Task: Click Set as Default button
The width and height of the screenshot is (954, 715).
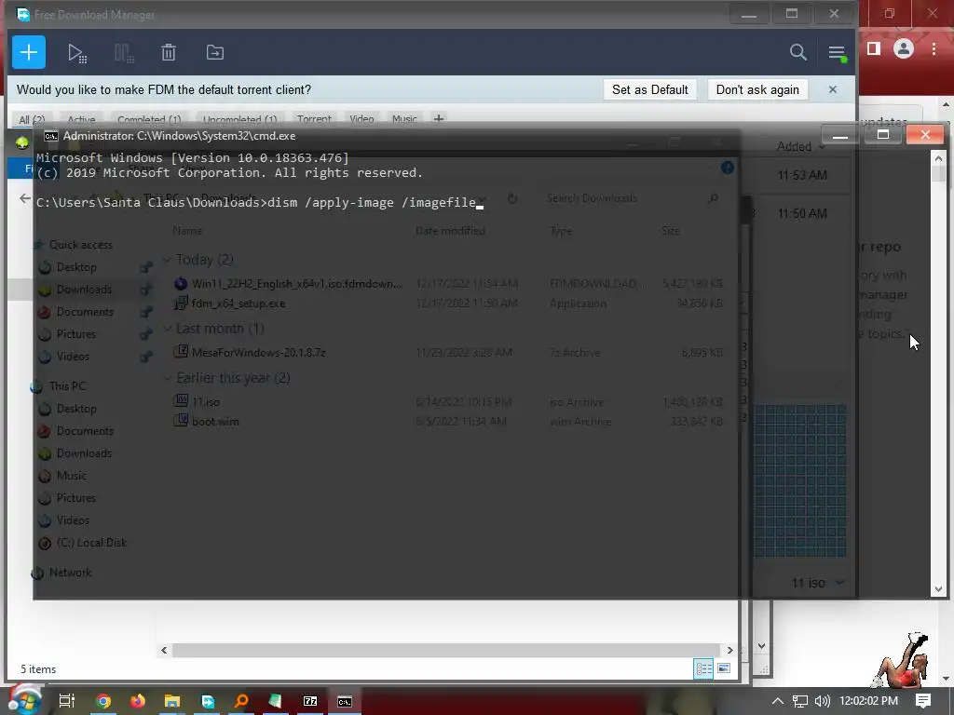Action: (649, 90)
